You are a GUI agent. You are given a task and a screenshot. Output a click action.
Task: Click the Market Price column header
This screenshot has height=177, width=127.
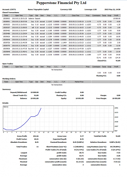[x=79, y=82]
